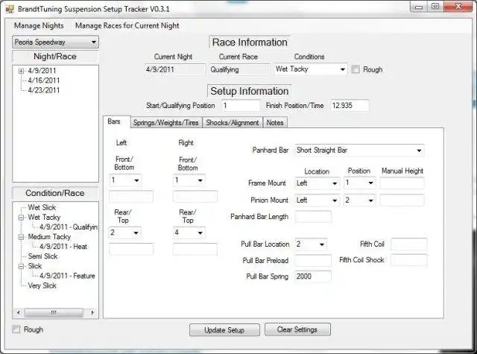Open Manage Races for Current Night menu
Image resolution: width=477 pixels, height=354 pixels.
(127, 25)
